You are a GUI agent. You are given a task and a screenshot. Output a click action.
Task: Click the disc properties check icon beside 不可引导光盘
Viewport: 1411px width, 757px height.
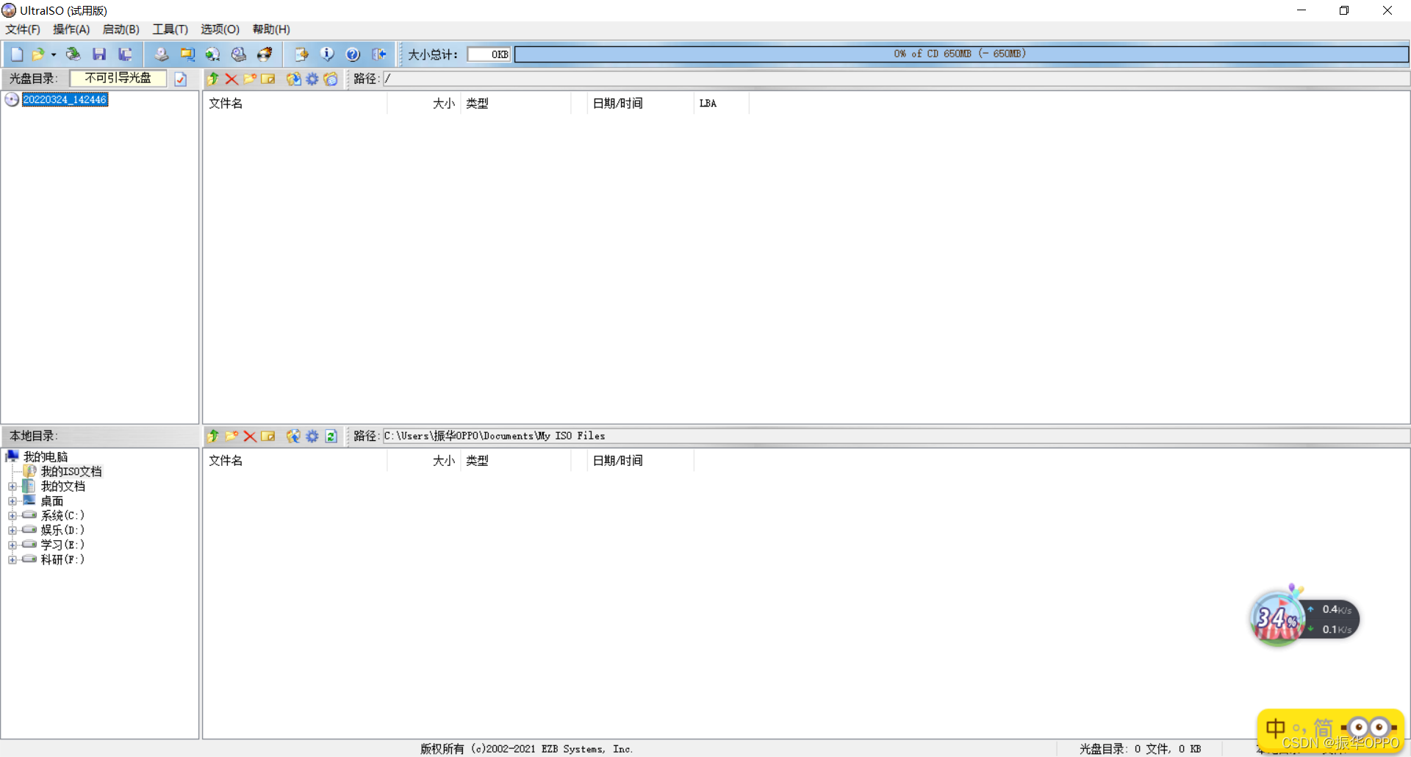click(x=181, y=79)
